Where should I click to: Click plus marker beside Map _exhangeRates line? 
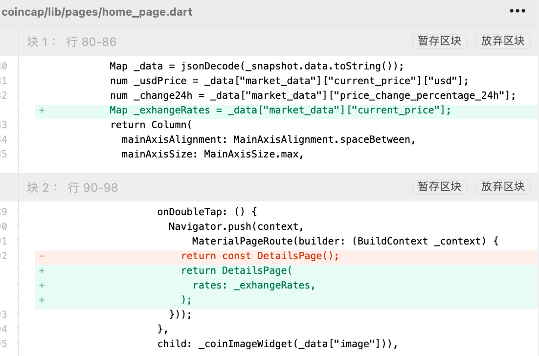click(42, 111)
